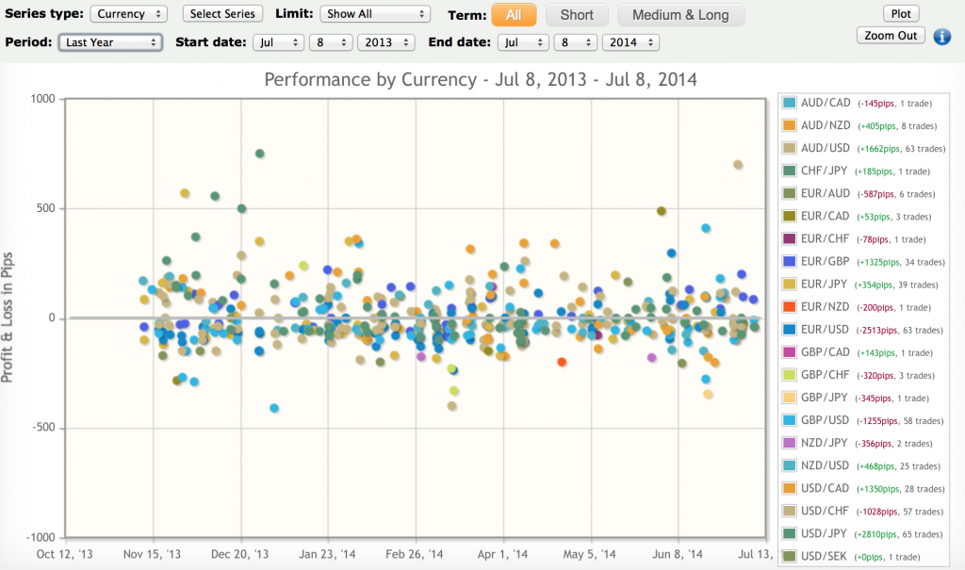Toggle USD/JPY legend entry
This screenshot has width=965, height=570.
[x=824, y=534]
